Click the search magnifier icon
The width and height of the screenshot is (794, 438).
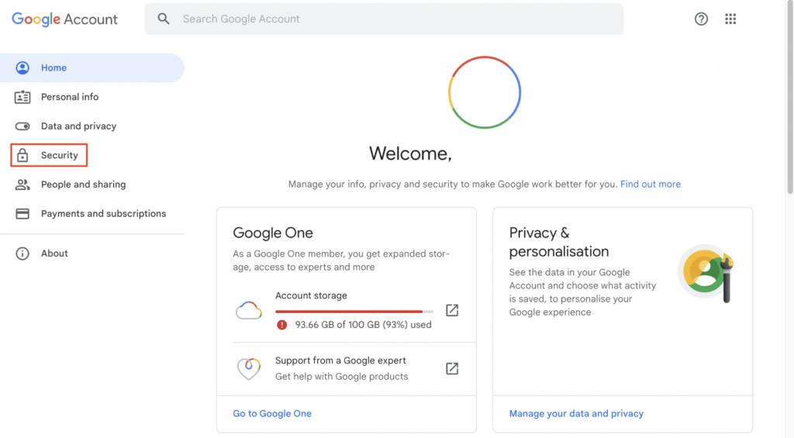163,19
